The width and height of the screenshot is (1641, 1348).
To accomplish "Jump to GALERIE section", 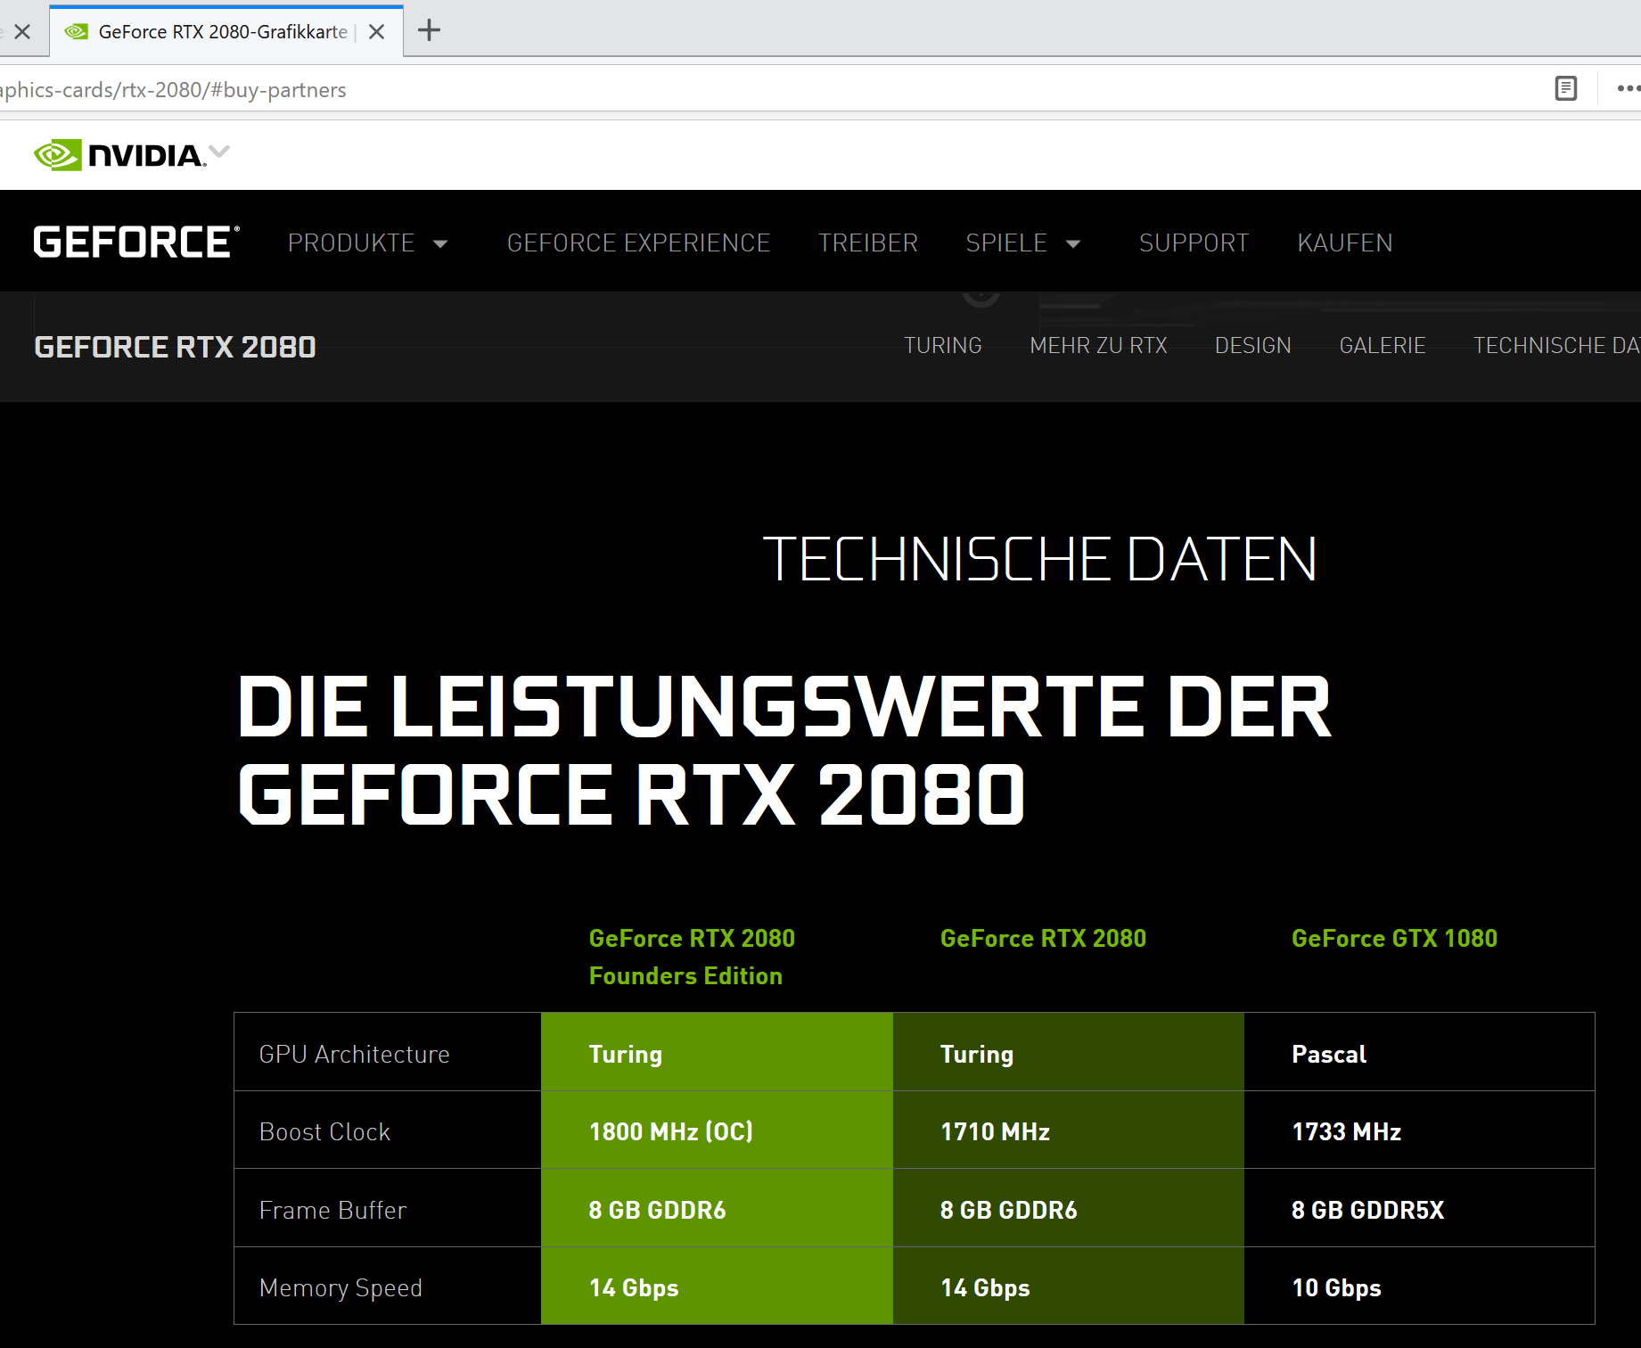I will point(1382,346).
